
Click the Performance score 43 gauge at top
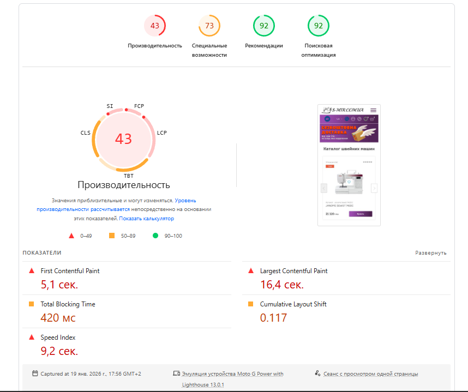click(x=154, y=26)
